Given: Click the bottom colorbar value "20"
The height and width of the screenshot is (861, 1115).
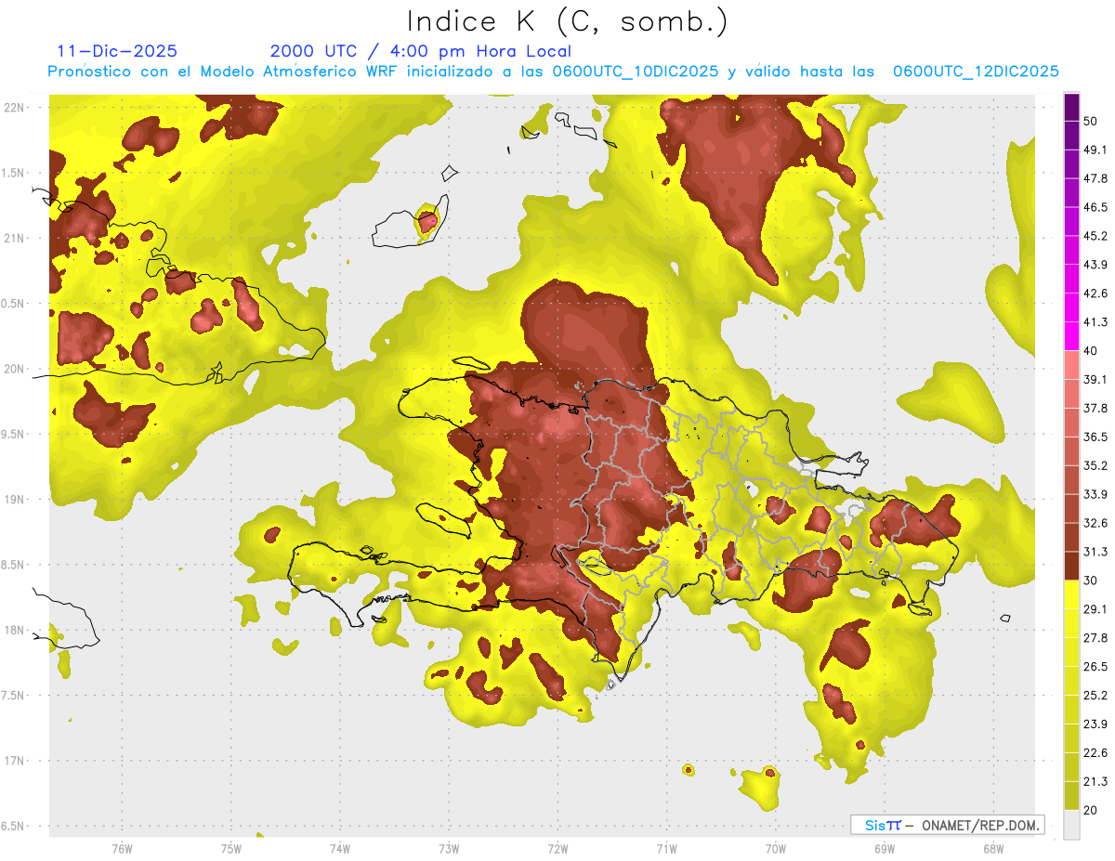Looking at the screenshot, I should pos(1090,809).
